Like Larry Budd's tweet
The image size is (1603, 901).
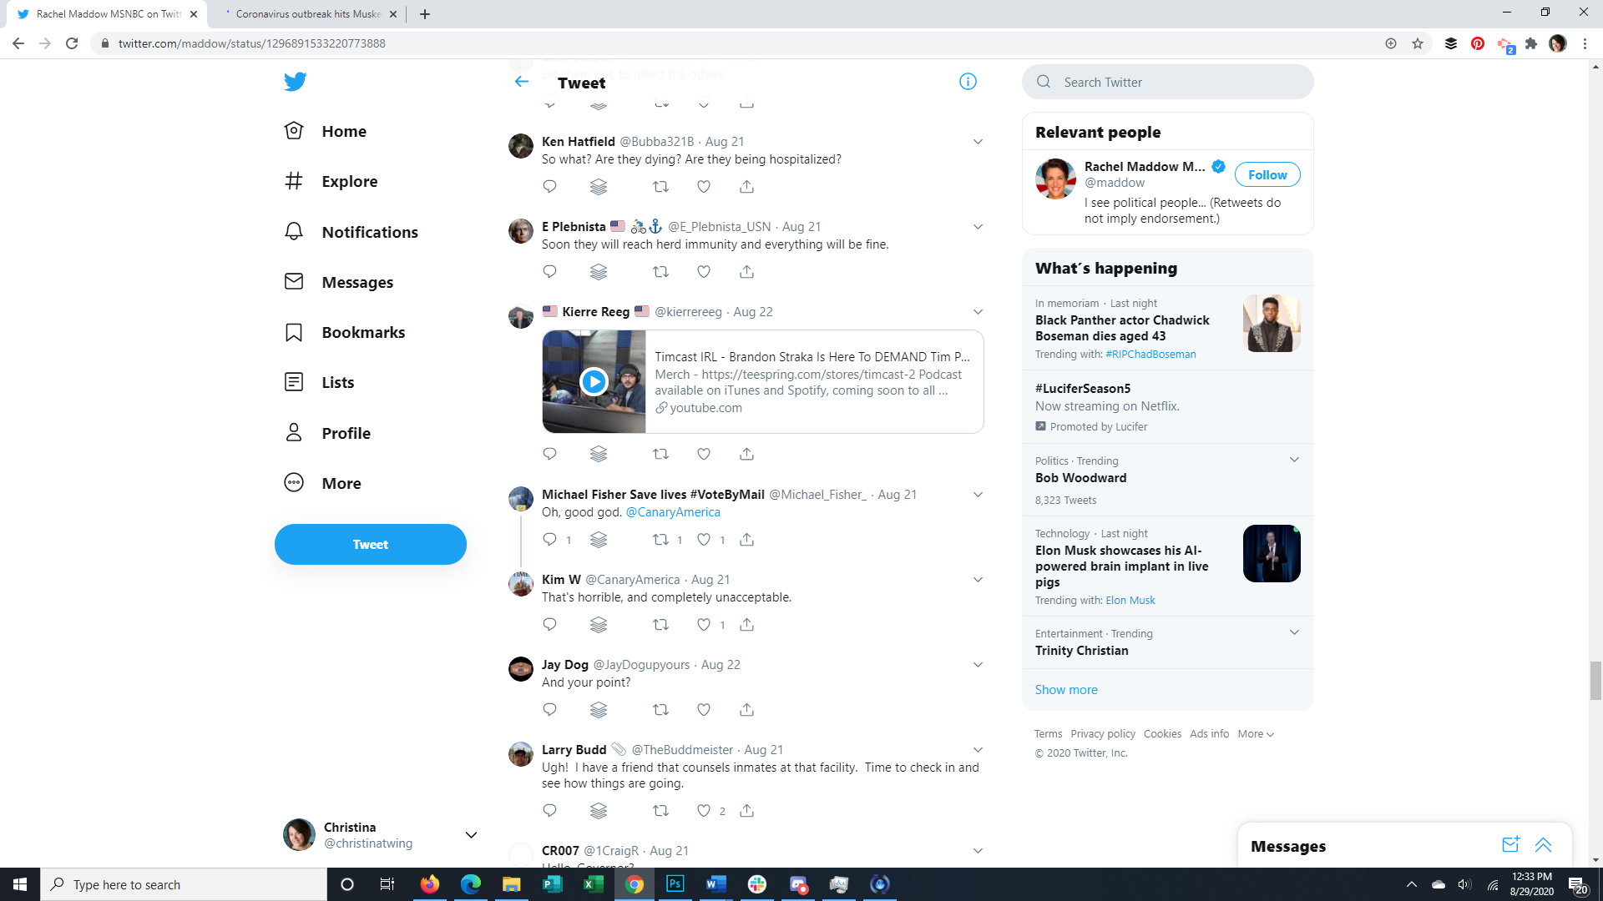[x=704, y=811]
